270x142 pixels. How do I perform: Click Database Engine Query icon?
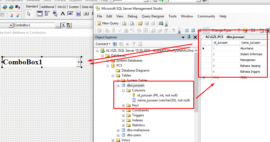click(124, 23)
